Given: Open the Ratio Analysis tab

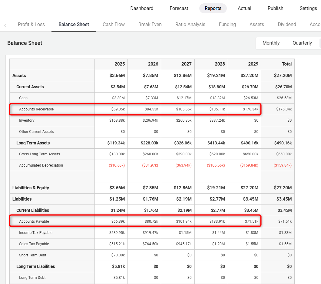Looking at the screenshot, I should [190, 24].
